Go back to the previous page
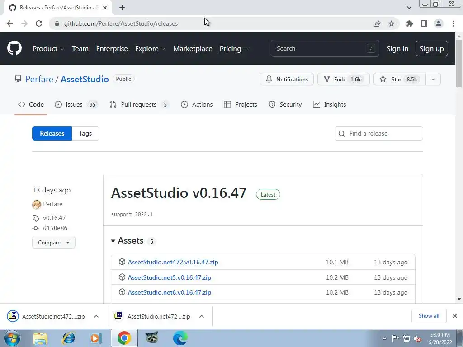The width and height of the screenshot is (463, 347). [x=10, y=23]
